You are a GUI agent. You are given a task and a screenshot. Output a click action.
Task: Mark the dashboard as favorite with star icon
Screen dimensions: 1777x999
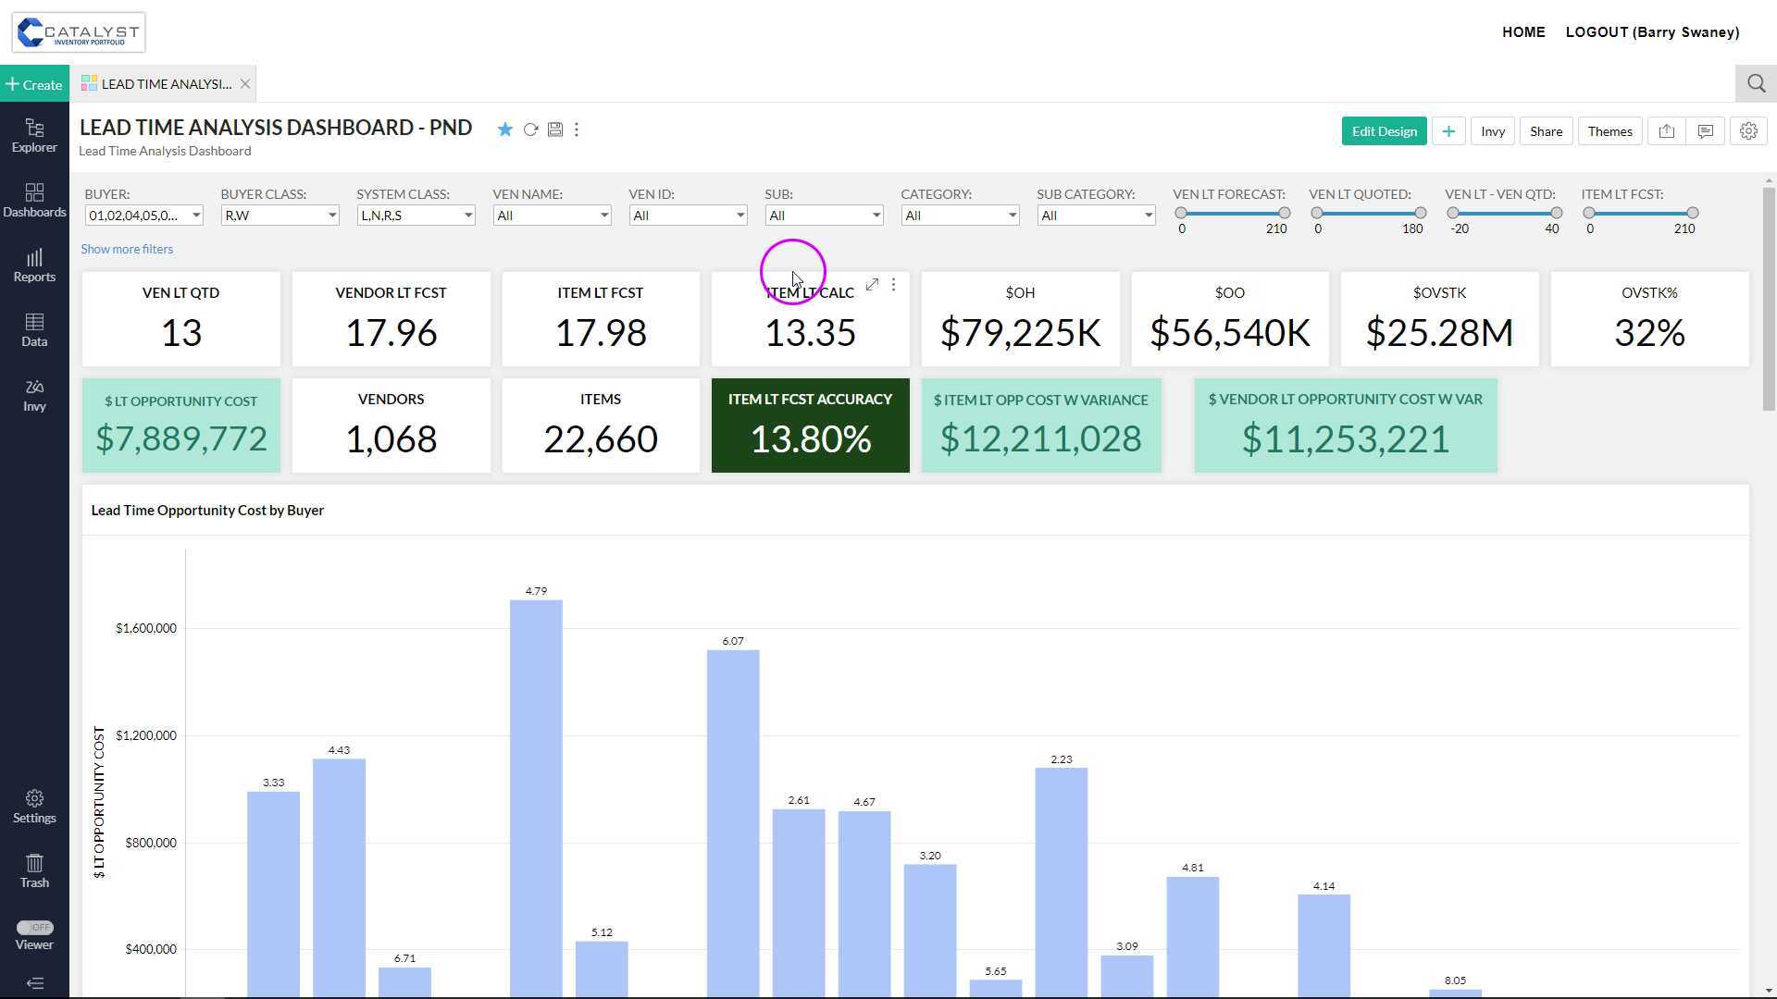point(504,129)
